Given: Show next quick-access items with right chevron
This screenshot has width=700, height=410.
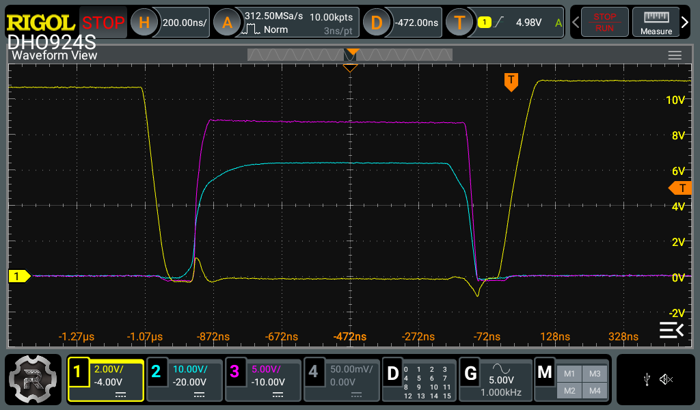Looking at the screenshot, I should [x=685, y=22].
